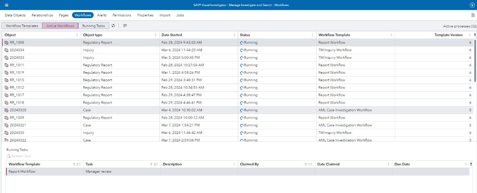Show the Workflow Templates view
The image size is (477, 193).
[22, 26]
